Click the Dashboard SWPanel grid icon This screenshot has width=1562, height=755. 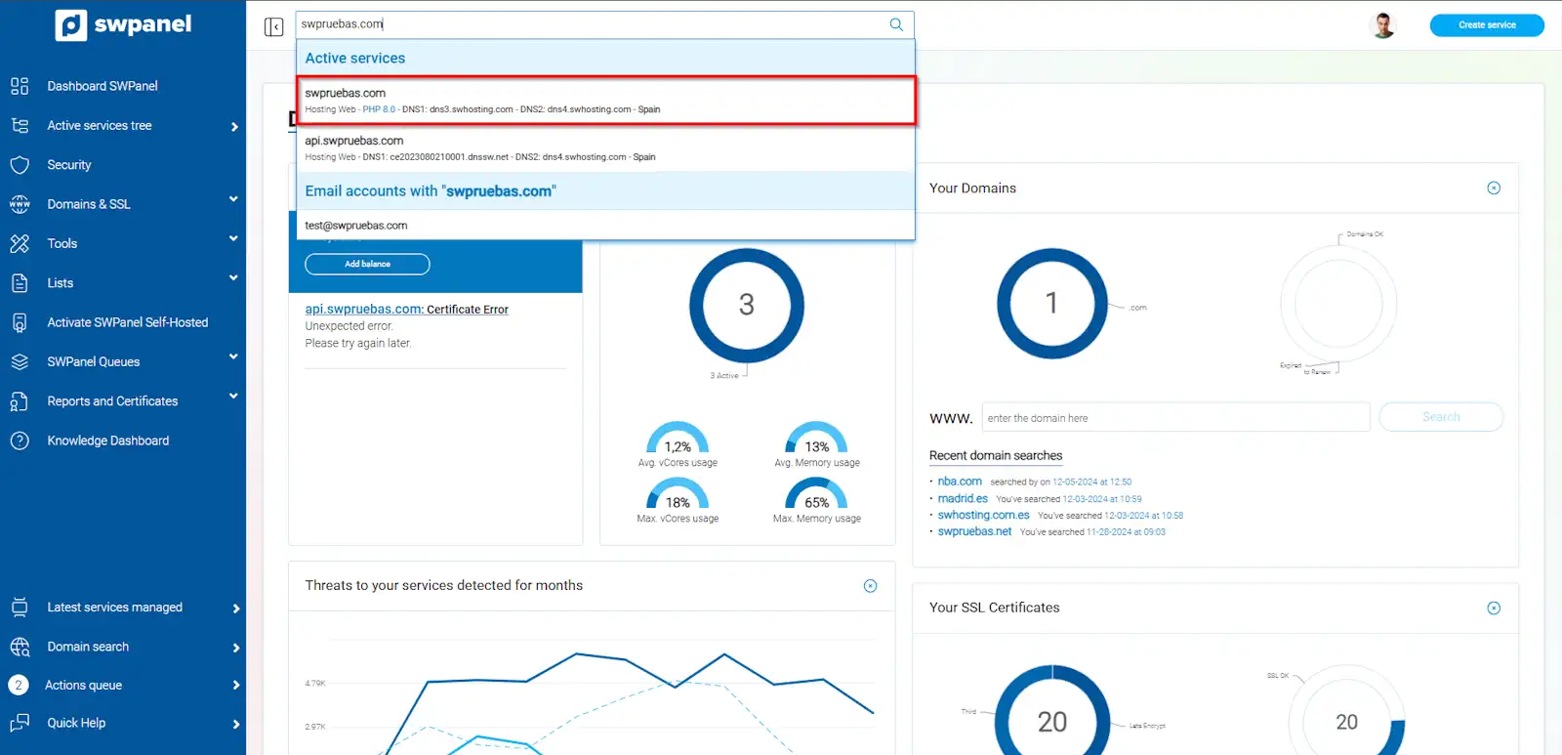pyautogui.click(x=20, y=86)
